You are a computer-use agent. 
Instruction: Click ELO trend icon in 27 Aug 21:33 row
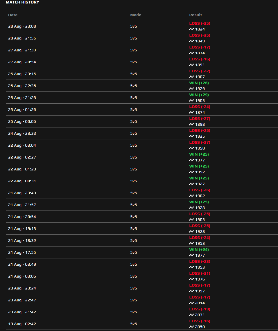click(191, 53)
